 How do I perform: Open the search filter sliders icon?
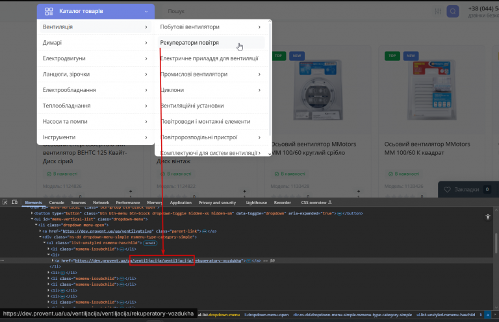[x=438, y=12]
